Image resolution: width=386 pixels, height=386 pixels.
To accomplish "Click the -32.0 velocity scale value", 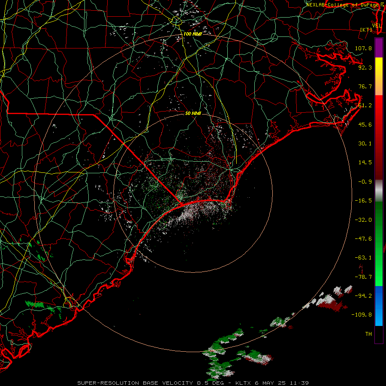I will coord(363,220).
